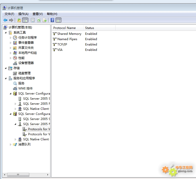Click the tree horizontal scrollbar thumb

click(x=18, y=175)
